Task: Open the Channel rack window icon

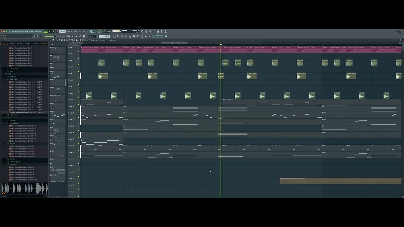Action: click(x=122, y=36)
